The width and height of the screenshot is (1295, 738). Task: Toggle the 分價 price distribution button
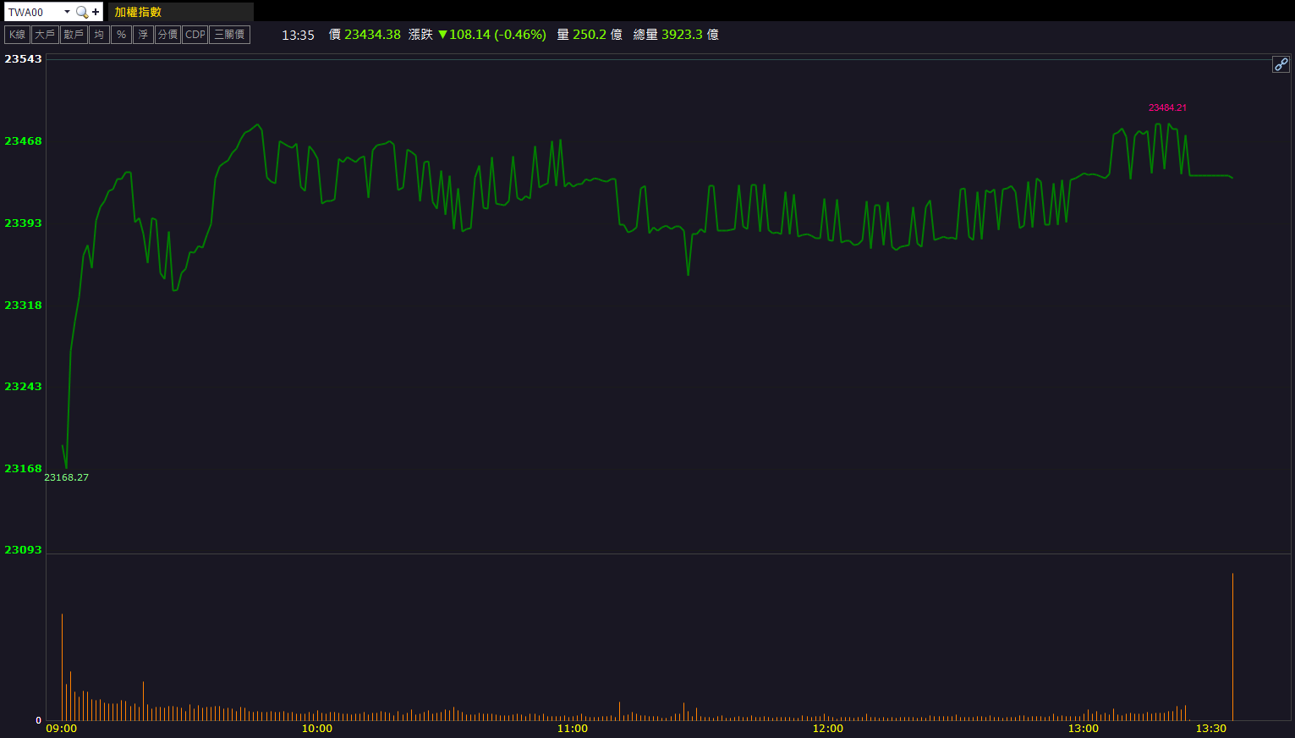click(167, 35)
